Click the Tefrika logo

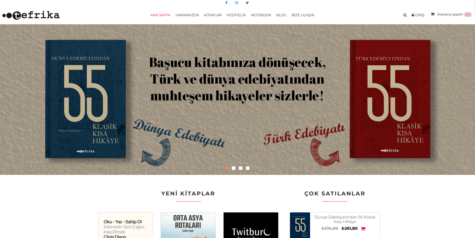pyautogui.click(x=31, y=15)
